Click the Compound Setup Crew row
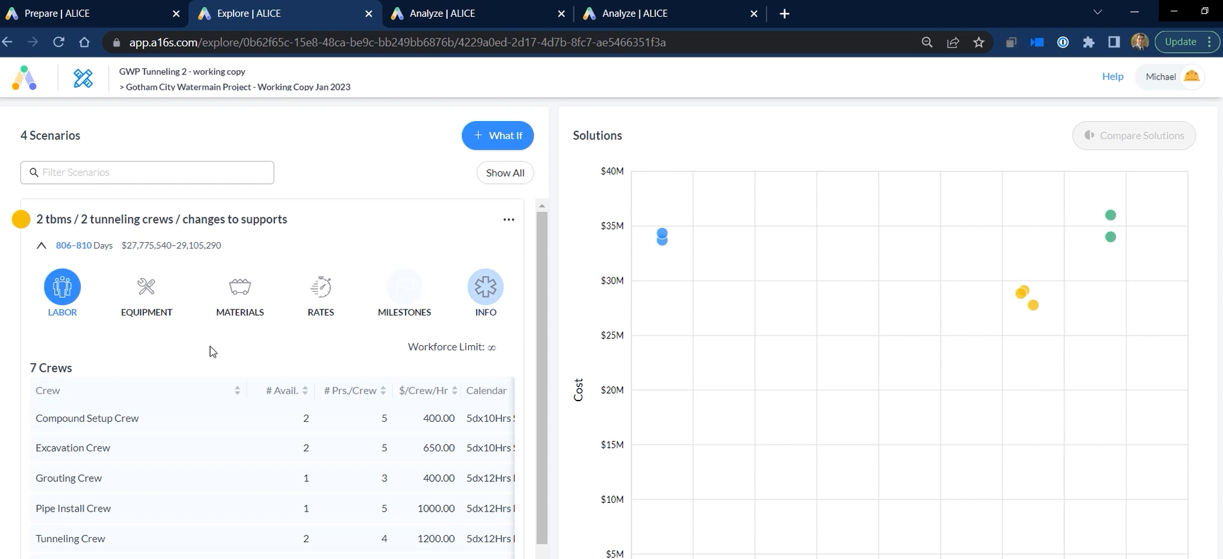Screen dimensions: 1223x559 tap(272, 419)
